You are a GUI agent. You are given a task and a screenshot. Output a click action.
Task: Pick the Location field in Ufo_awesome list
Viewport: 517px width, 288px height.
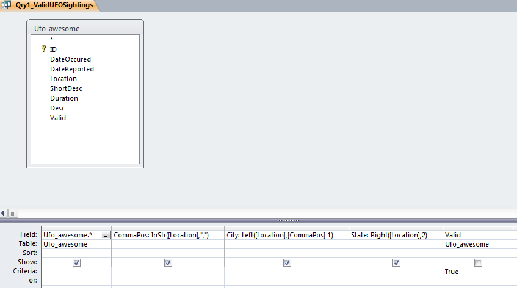tap(63, 79)
